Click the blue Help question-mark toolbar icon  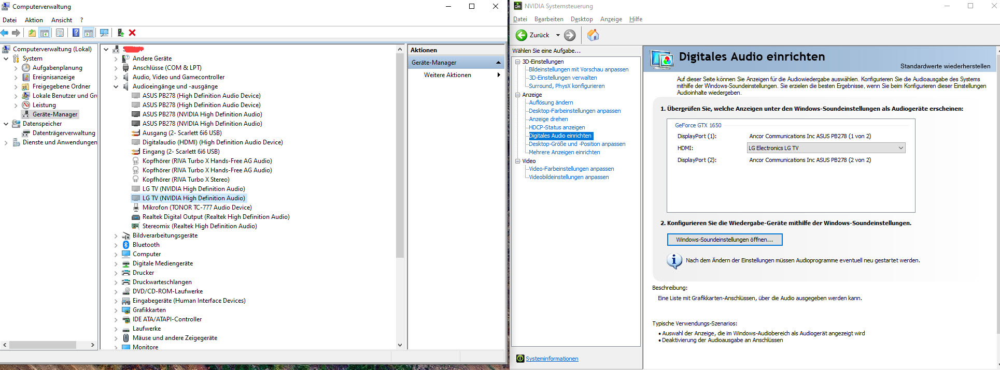click(76, 33)
